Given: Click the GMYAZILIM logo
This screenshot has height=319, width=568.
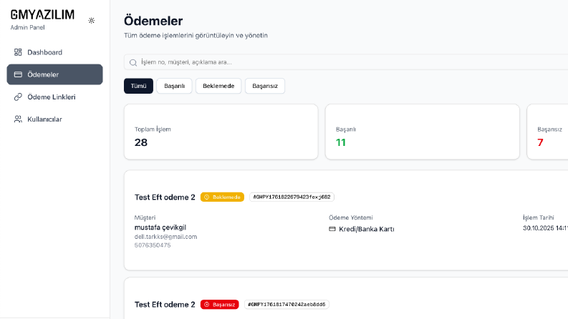Looking at the screenshot, I should click(x=42, y=15).
